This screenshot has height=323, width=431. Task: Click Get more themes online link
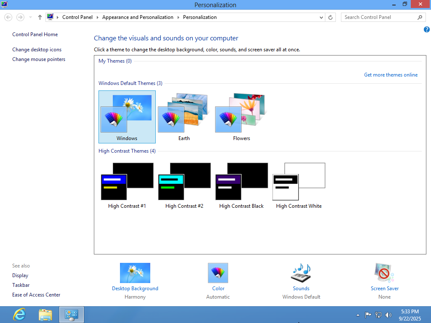coord(391,75)
